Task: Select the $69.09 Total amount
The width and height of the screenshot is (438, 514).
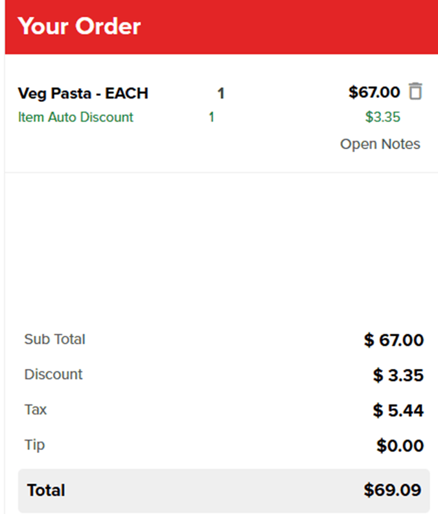Action: coord(392,490)
